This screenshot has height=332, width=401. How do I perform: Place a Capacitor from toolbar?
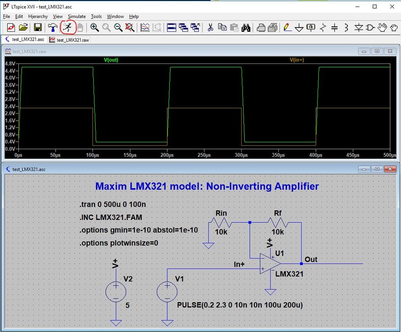334,27
